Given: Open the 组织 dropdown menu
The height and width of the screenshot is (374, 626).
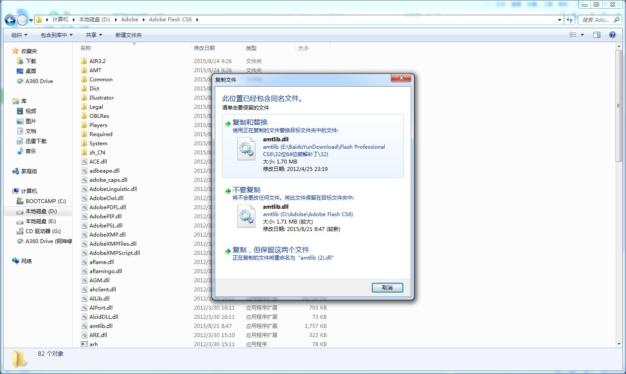Looking at the screenshot, I should pos(19,35).
